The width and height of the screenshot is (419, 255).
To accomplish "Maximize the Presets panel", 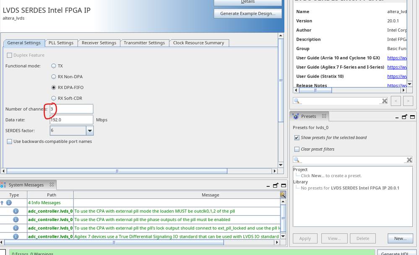I will point(412,117).
